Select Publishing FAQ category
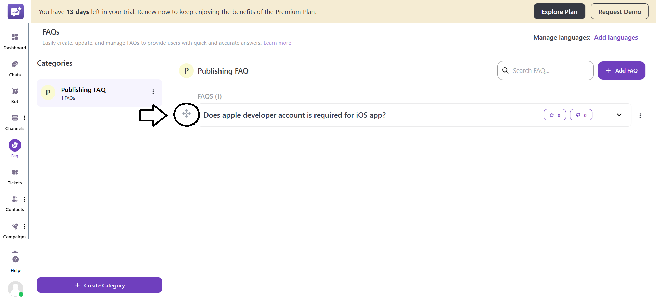This screenshot has height=301, width=656. coord(99,93)
